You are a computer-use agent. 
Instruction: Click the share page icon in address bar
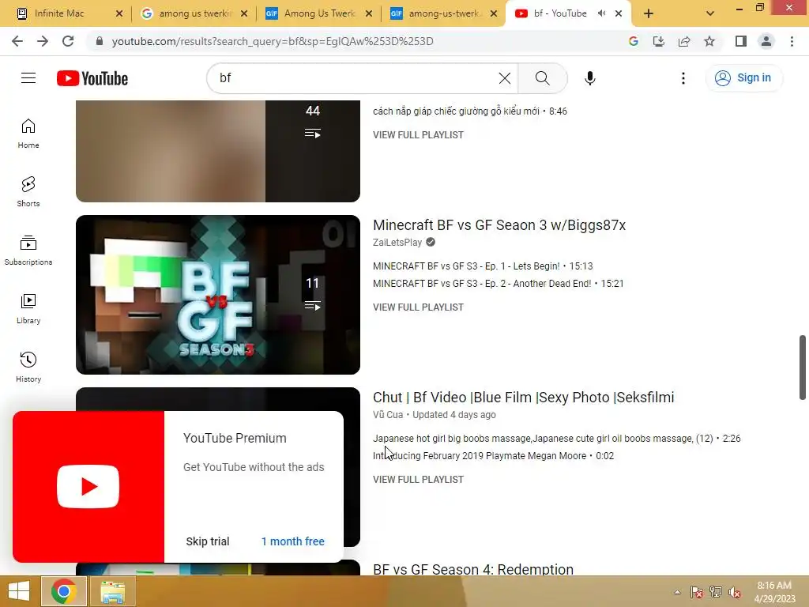(684, 41)
